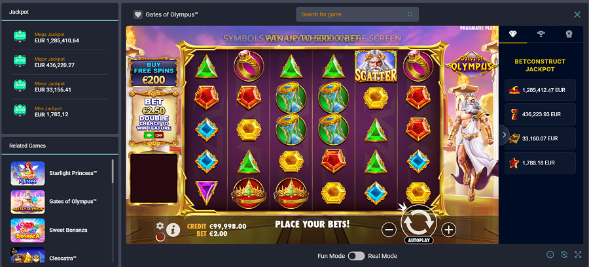Switch between Fun Mode and Real Mode
Image resolution: width=589 pixels, height=267 pixels.
tap(356, 256)
